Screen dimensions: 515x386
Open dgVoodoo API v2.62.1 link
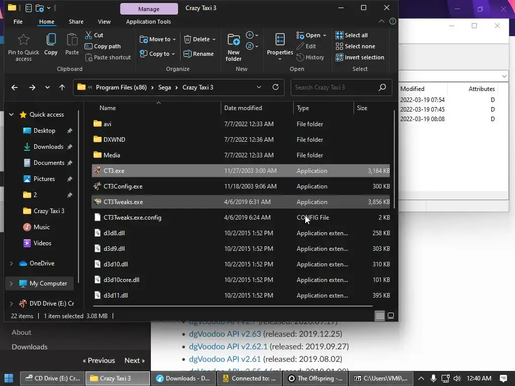coord(228,346)
